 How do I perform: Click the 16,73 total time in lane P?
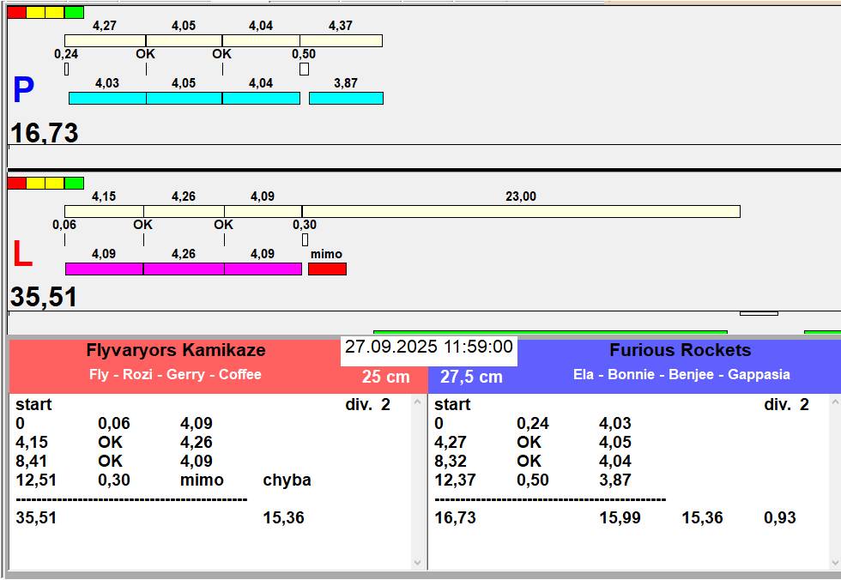pos(45,133)
